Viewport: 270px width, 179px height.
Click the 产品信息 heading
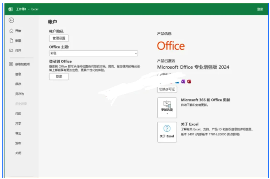tap(164, 34)
